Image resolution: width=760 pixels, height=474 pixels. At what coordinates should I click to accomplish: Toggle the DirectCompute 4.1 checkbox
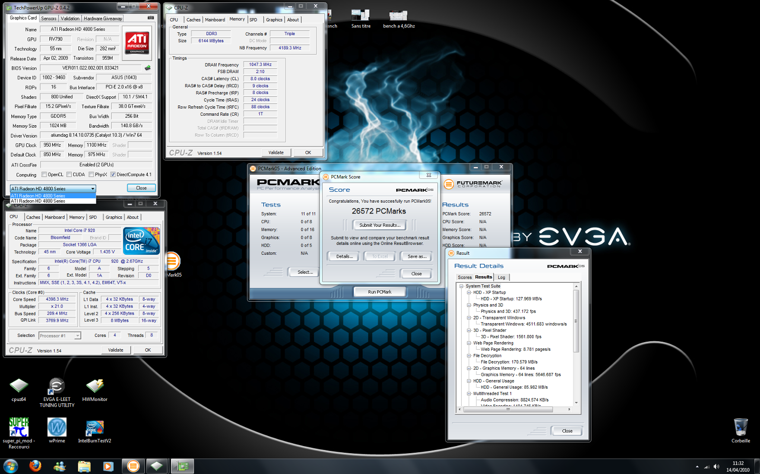[x=113, y=175]
